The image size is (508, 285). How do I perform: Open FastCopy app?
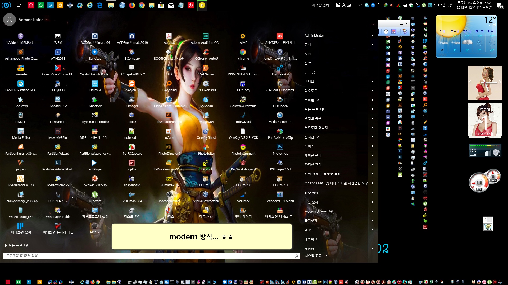click(x=243, y=84)
